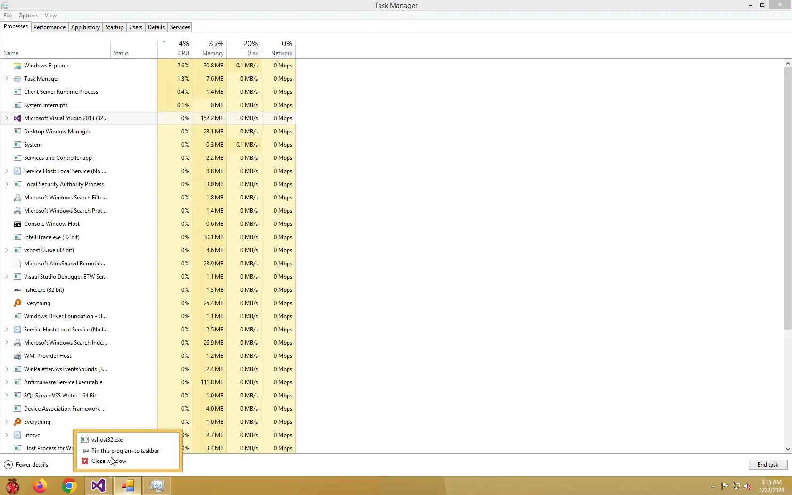The image size is (792, 495).
Task: Sort processes by the CPU column
Action: click(x=175, y=48)
